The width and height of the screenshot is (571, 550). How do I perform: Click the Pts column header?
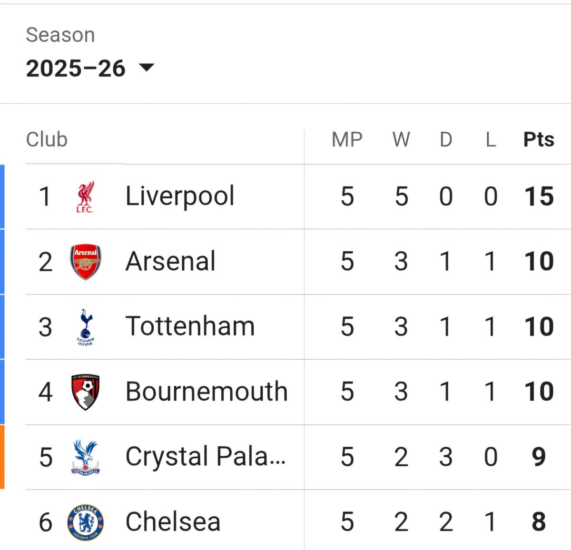(x=539, y=139)
